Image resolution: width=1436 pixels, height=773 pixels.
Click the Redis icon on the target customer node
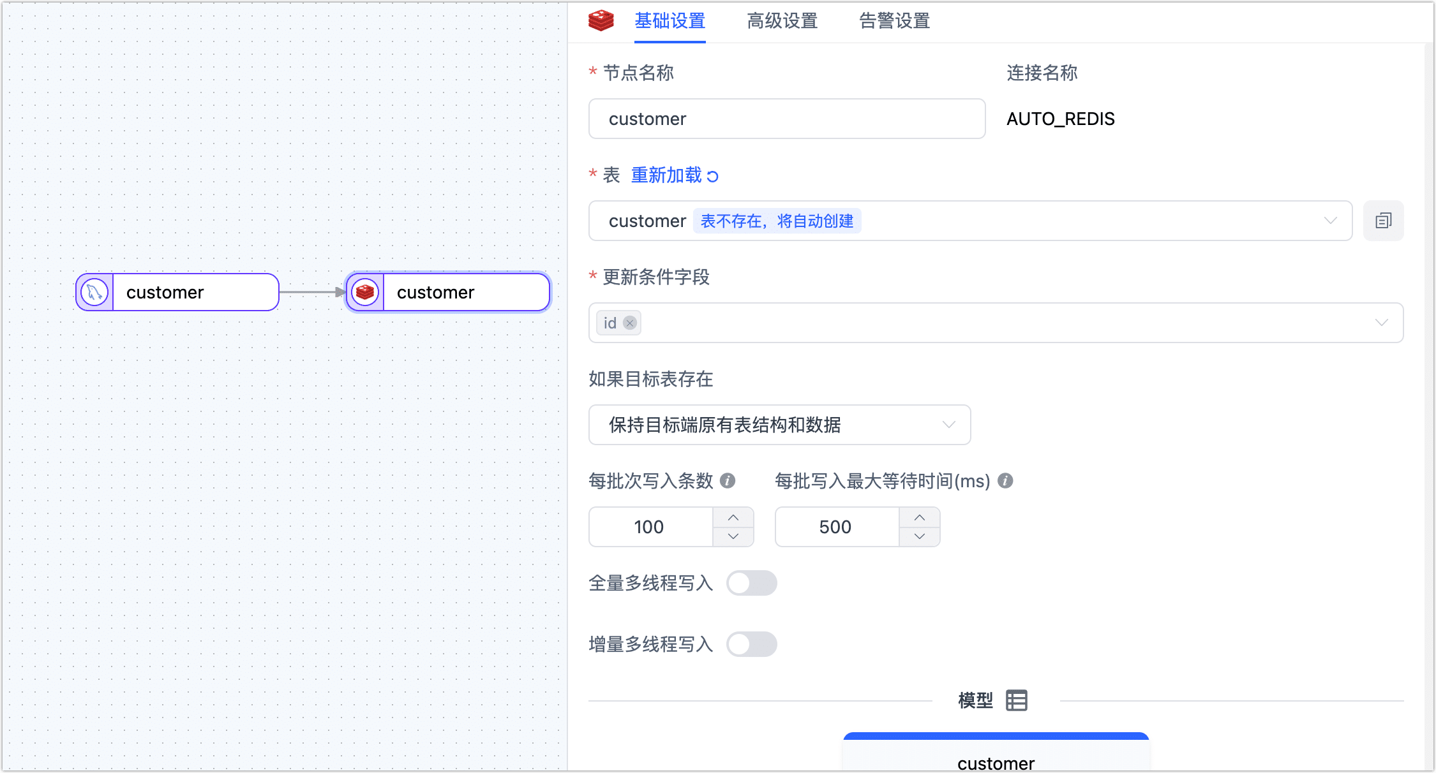tap(364, 292)
